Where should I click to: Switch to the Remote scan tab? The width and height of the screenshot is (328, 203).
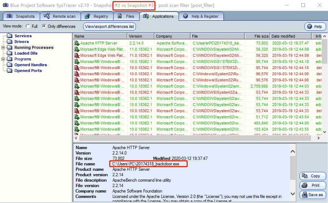[x=60, y=16]
